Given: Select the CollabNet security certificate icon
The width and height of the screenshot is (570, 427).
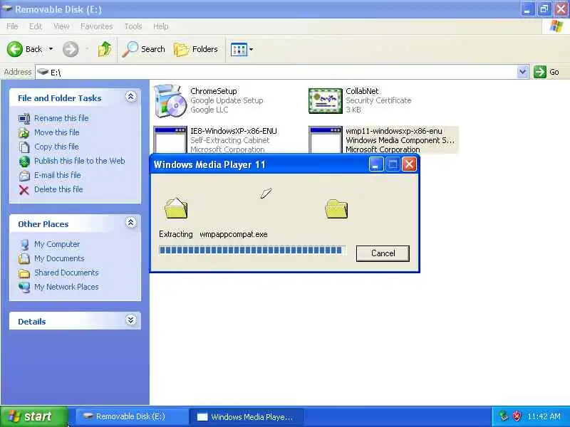Looking at the screenshot, I should tap(326, 100).
